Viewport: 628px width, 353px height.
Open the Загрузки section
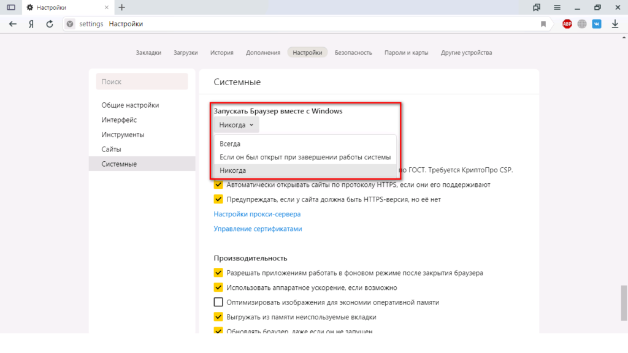tap(185, 53)
